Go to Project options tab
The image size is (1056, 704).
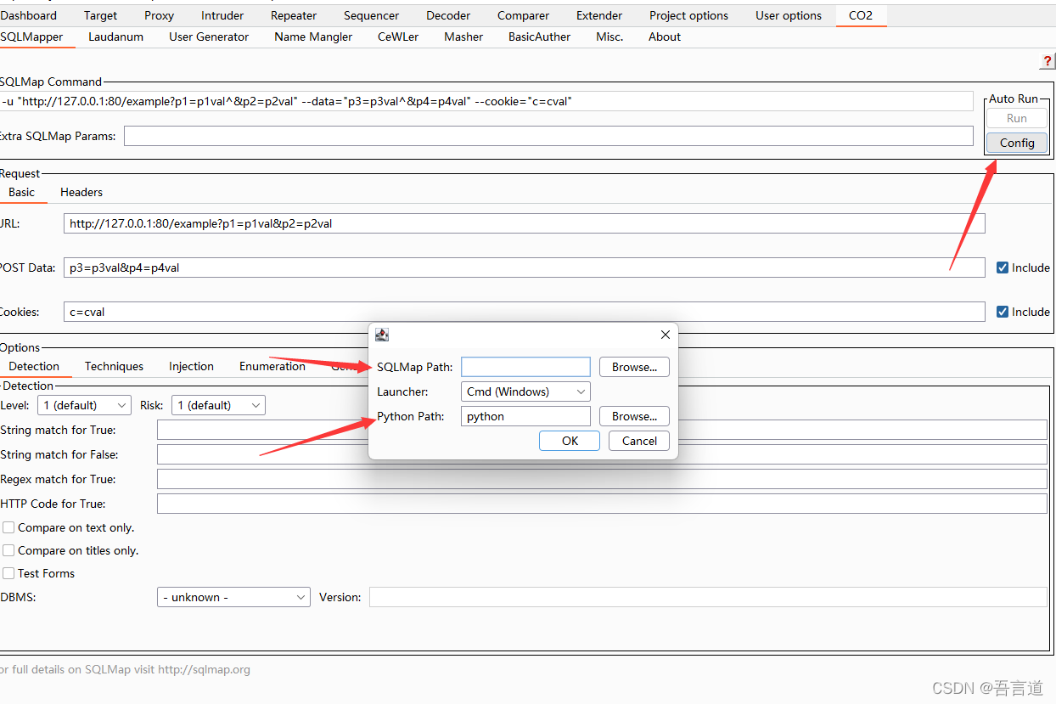[x=689, y=15]
